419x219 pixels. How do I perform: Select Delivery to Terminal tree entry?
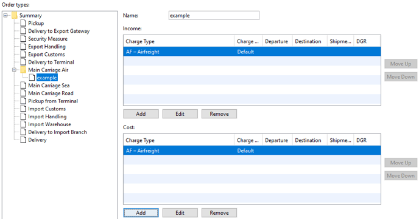[x=51, y=62]
